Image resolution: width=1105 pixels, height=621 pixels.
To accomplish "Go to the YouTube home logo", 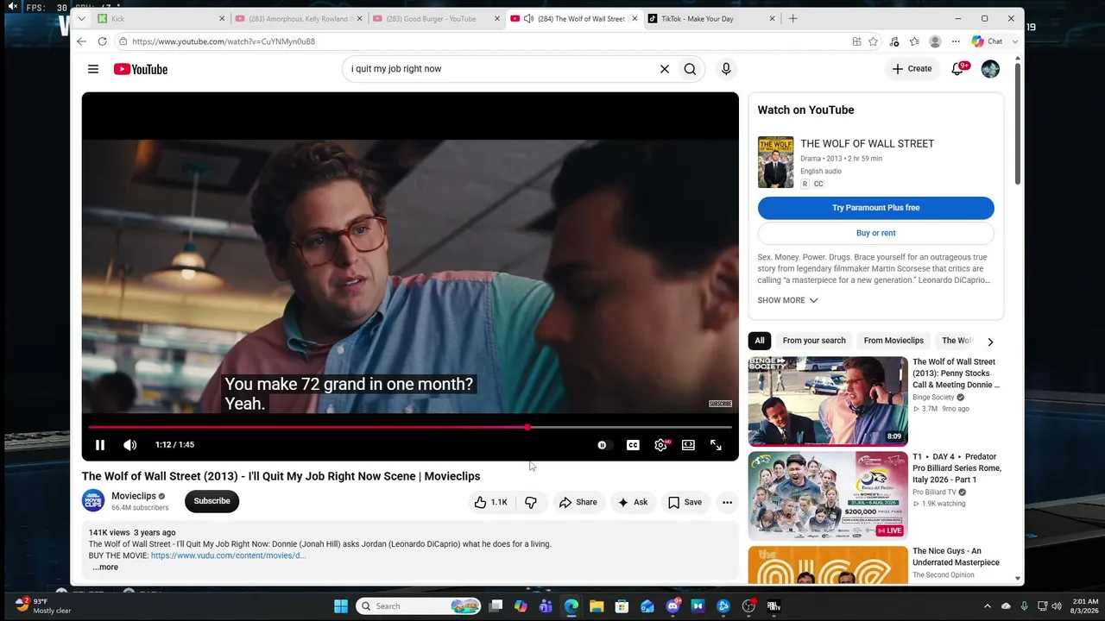I will [141, 69].
